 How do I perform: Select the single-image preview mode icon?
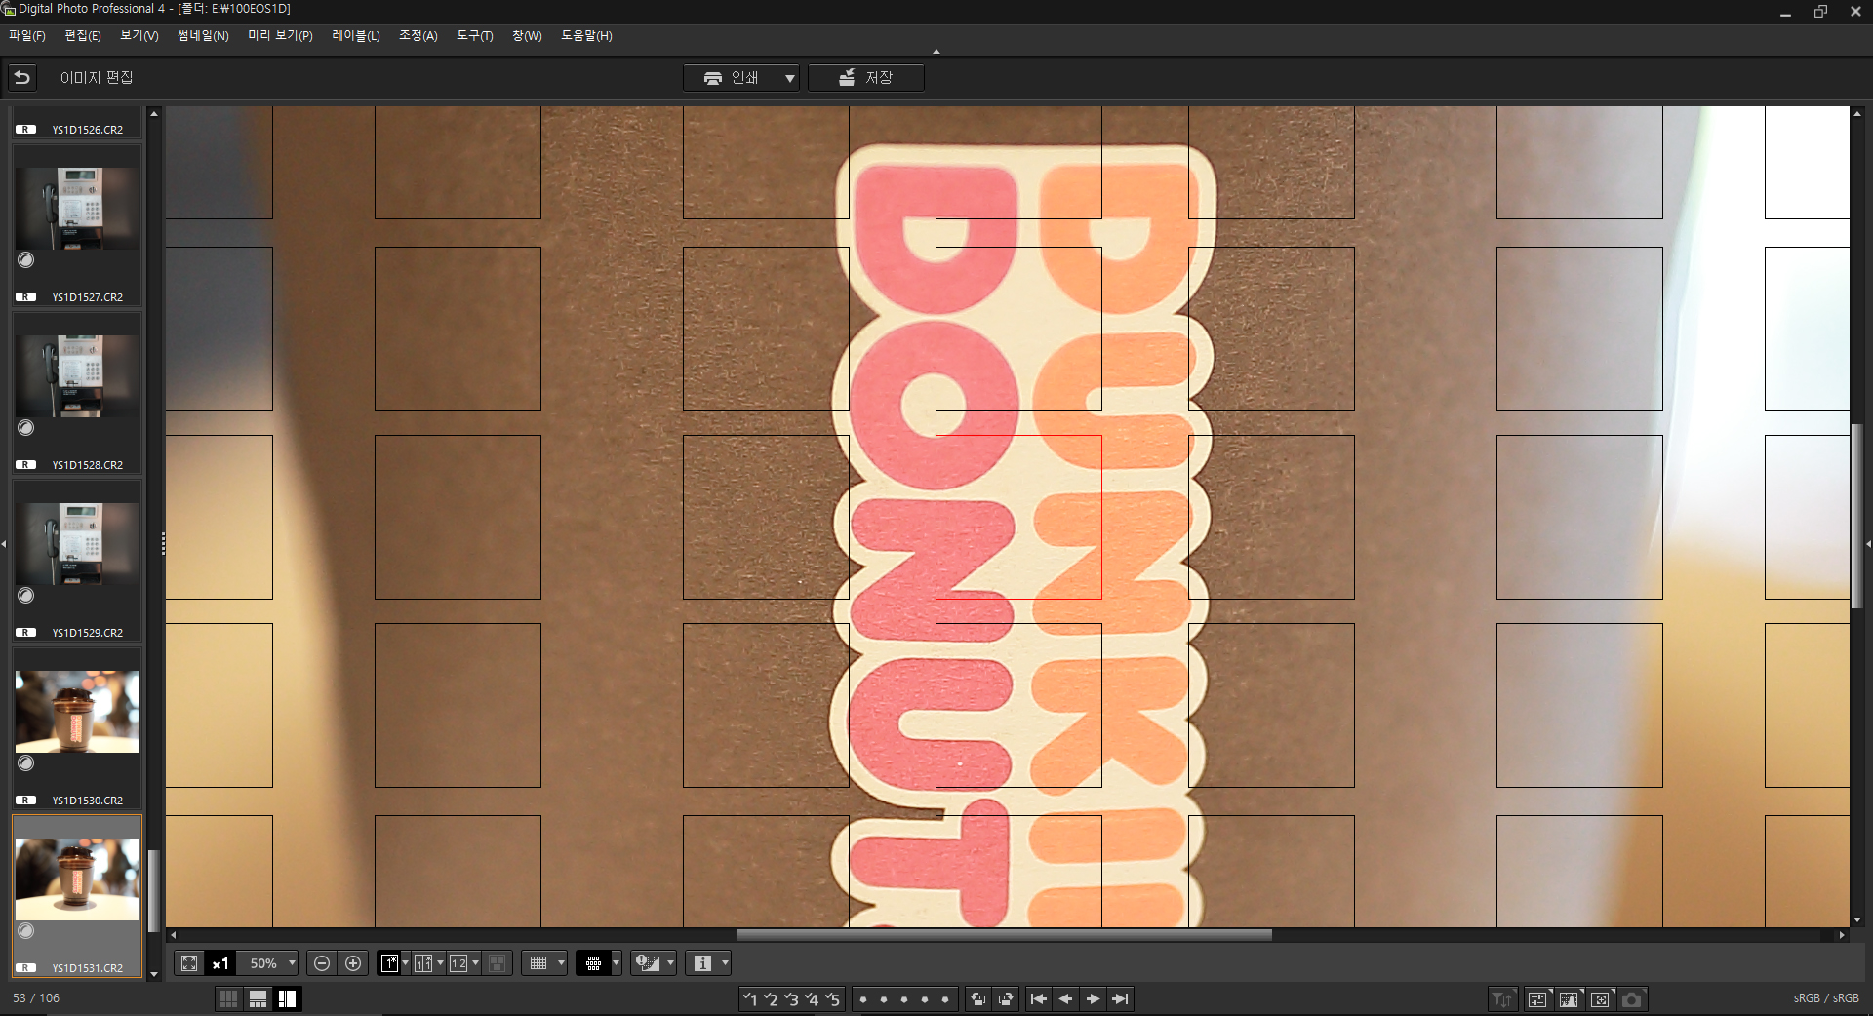click(x=389, y=963)
